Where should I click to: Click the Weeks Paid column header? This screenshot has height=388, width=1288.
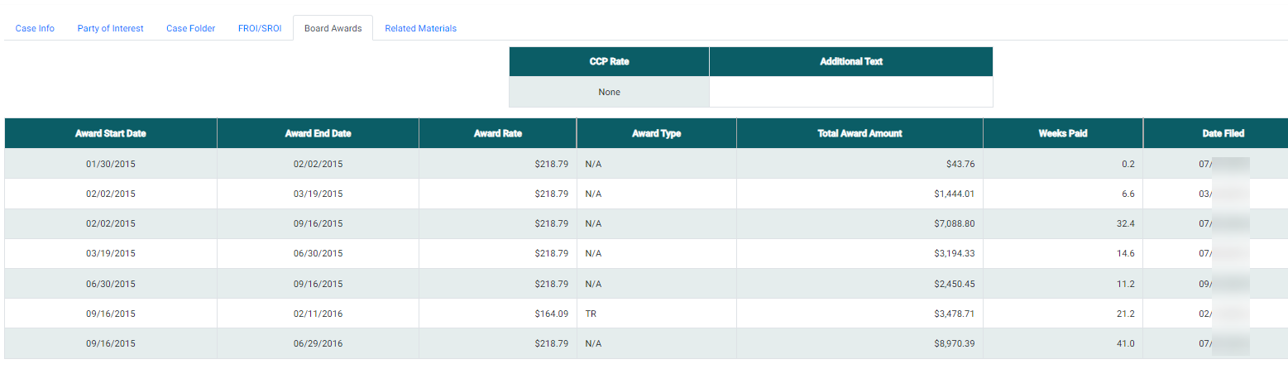[1062, 133]
